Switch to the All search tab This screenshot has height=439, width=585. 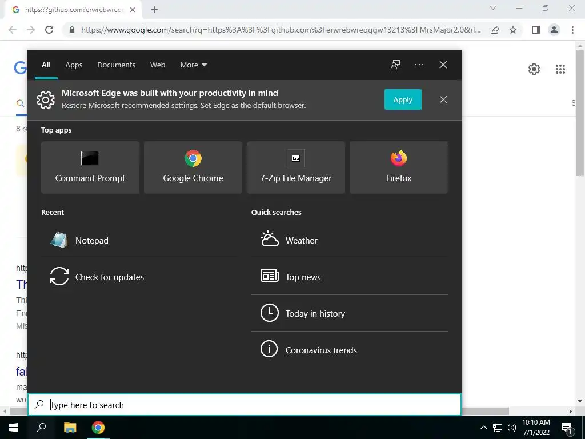click(46, 65)
